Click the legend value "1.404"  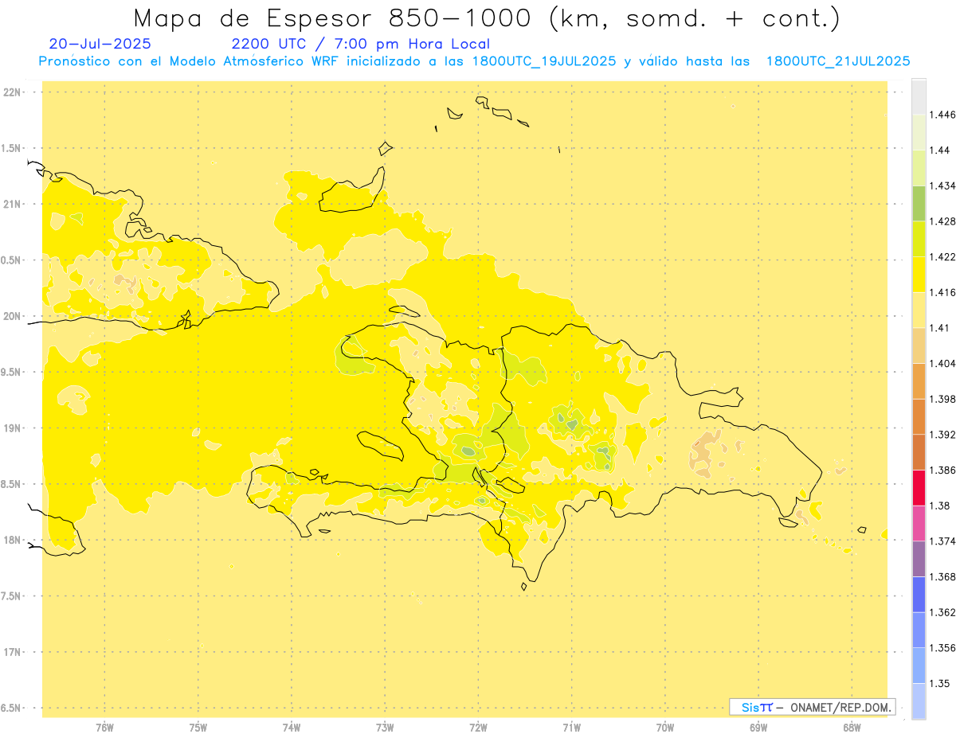(x=942, y=363)
